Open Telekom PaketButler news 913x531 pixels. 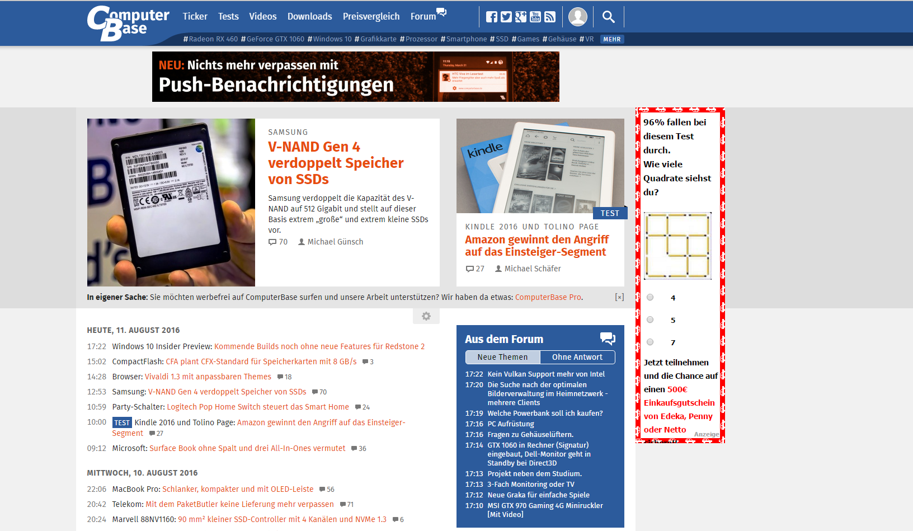point(239,504)
